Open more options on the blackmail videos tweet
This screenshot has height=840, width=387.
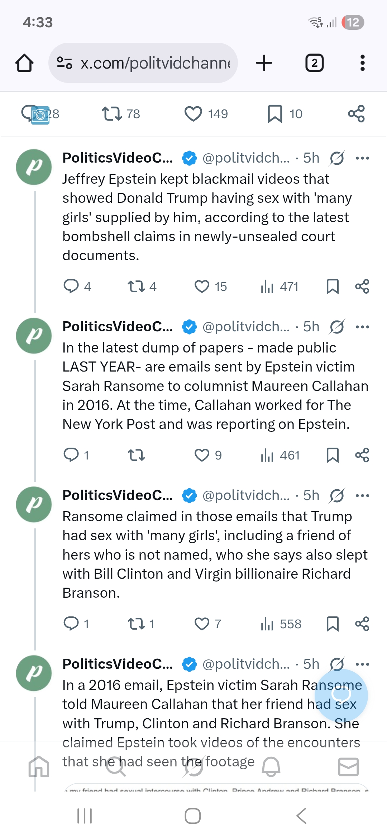pyautogui.click(x=362, y=158)
